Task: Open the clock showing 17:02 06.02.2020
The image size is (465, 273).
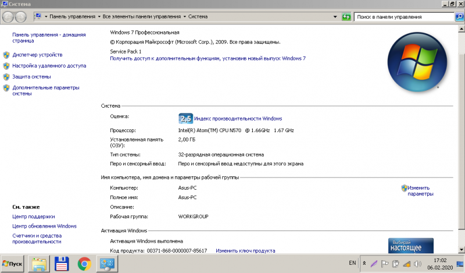Action: click(x=440, y=264)
